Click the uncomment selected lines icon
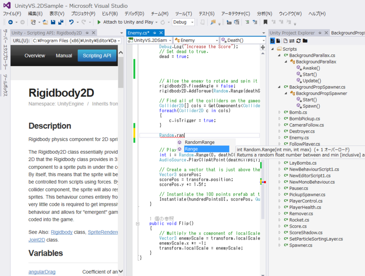The height and width of the screenshot is (276, 365). [x=255, y=22]
